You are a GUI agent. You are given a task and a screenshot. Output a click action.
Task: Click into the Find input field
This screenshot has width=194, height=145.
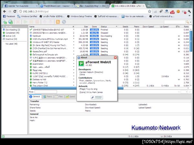tap(46, 92)
